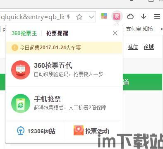This screenshot has height=149, width=163.
Task: Bookmark page with the star icon
Action: (x=79, y=17)
